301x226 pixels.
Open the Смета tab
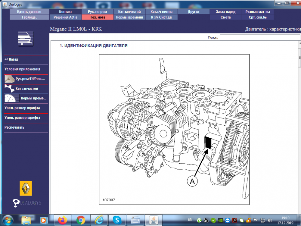pos(225,17)
